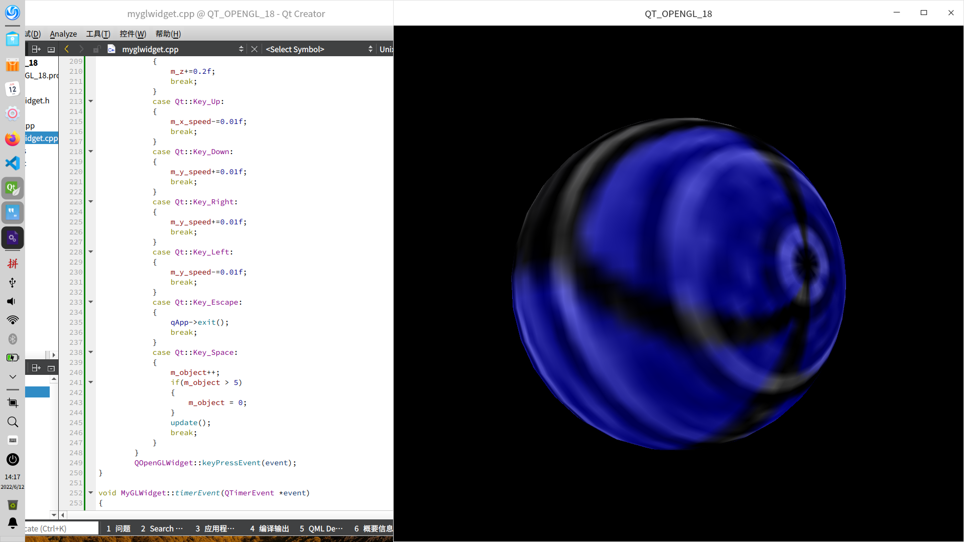Screen dimensions: 964x542
Task: Show the 编译输出 compile output pane
Action: click(270, 528)
